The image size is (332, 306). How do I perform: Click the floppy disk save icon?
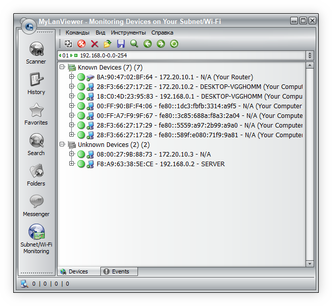[121, 44]
